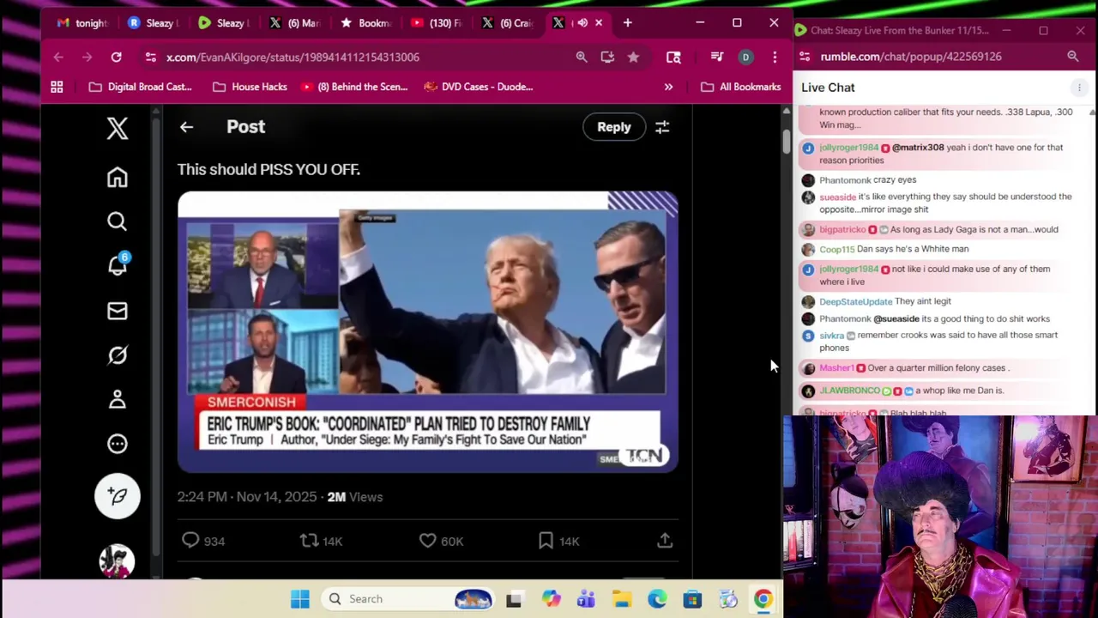Open the Profile person icon
The width and height of the screenshot is (1098, 618).
pyautogui.click(x=118, y=399)
